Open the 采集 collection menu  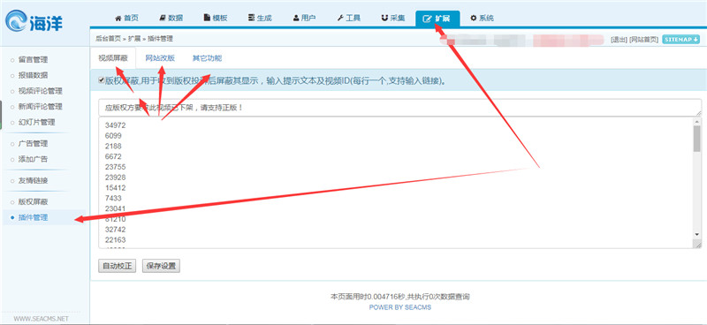pos(393,18)
